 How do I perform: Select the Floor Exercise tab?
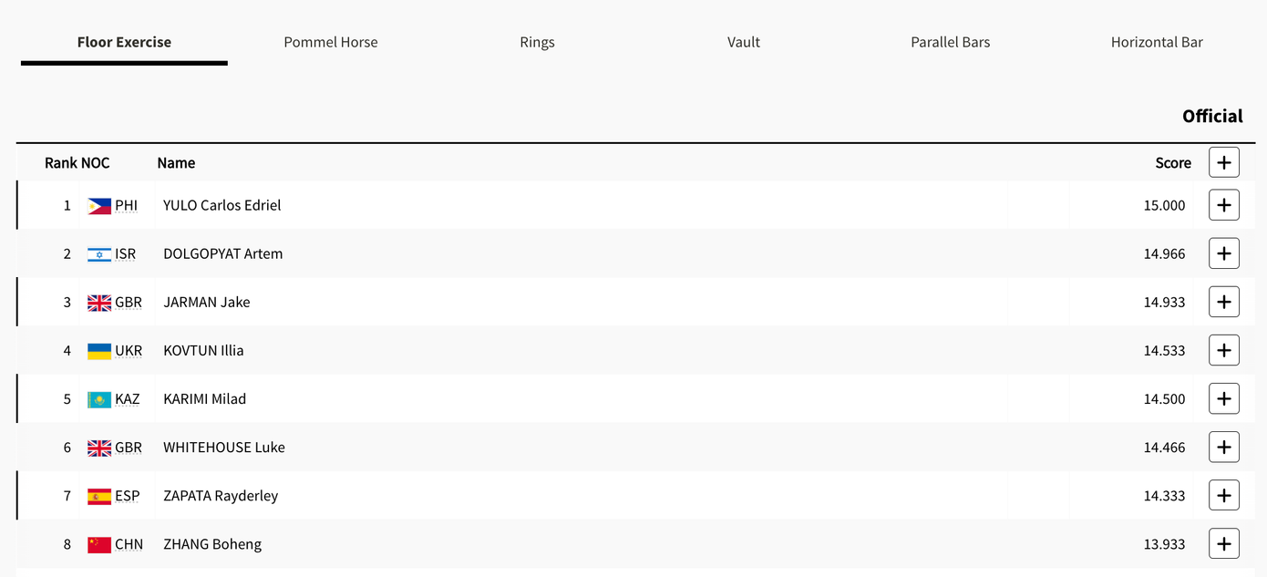point(124,42)
